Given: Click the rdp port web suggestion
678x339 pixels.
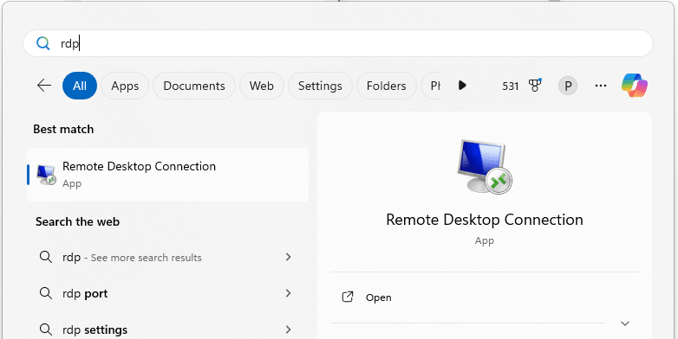Looking at the screenshot, I should (168, 293).
